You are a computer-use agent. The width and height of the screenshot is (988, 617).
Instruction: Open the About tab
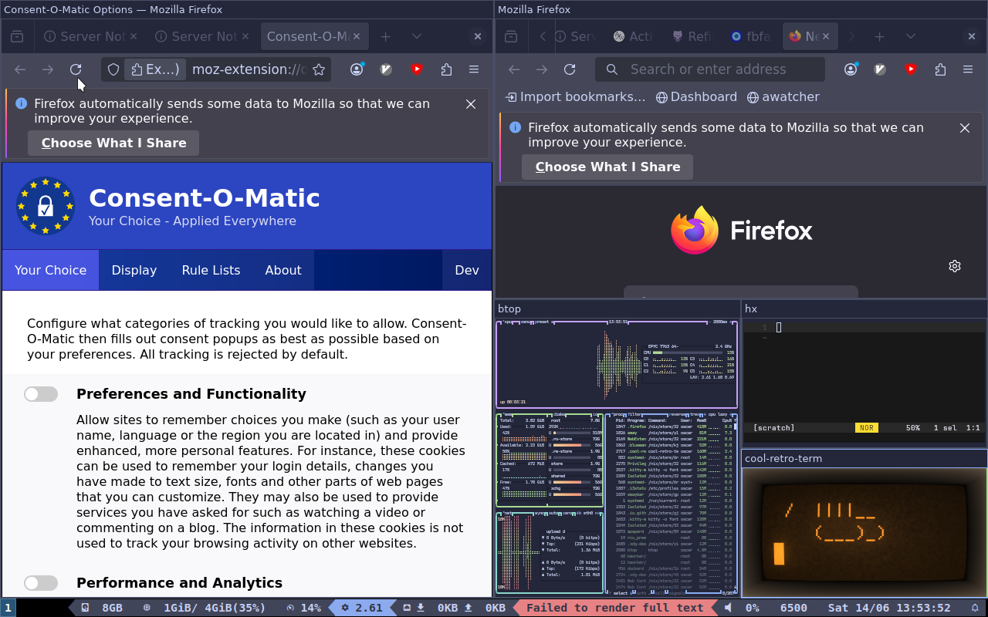283,270
